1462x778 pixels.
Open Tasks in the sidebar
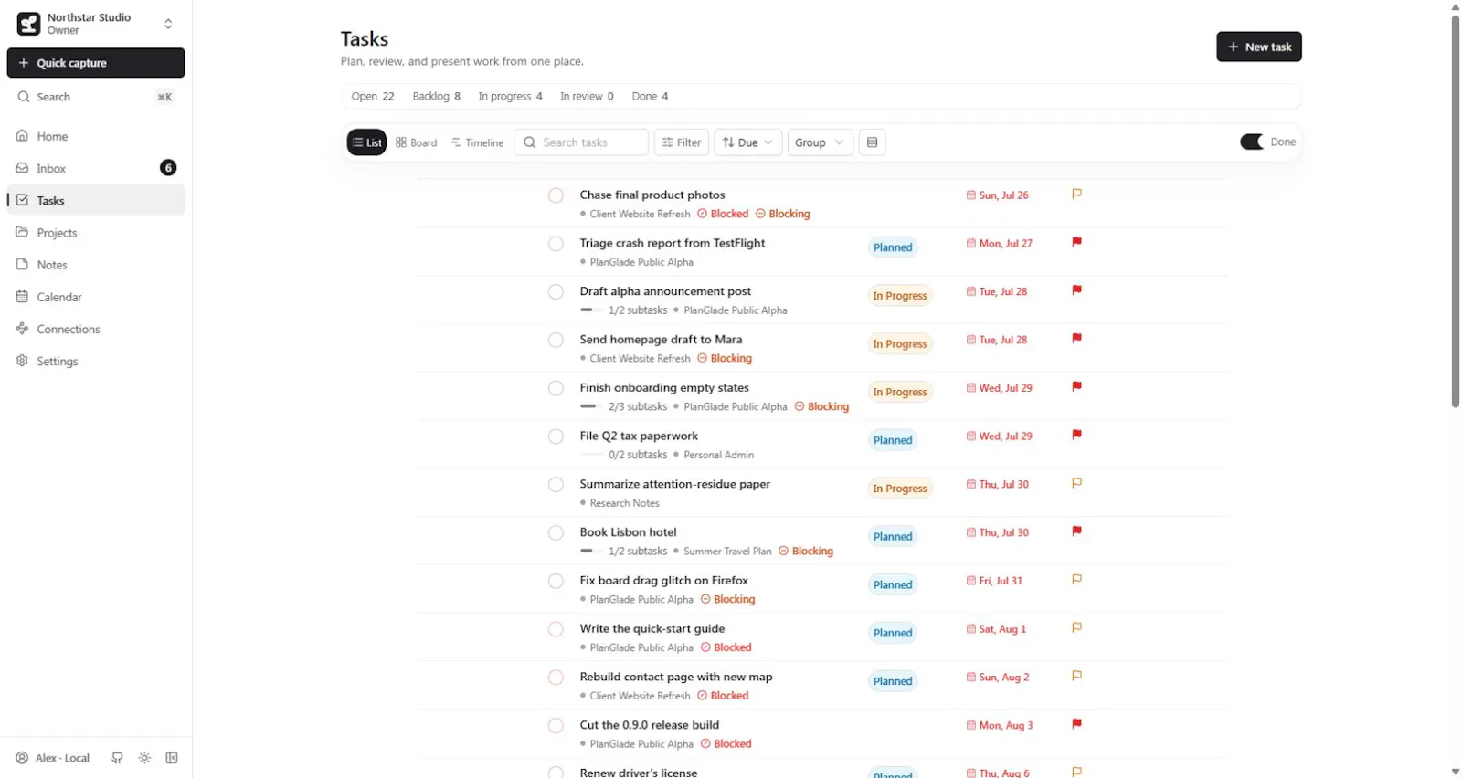[96, 200]
